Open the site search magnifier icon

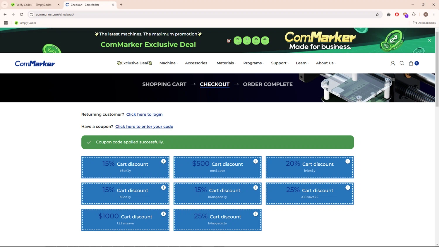402,63
